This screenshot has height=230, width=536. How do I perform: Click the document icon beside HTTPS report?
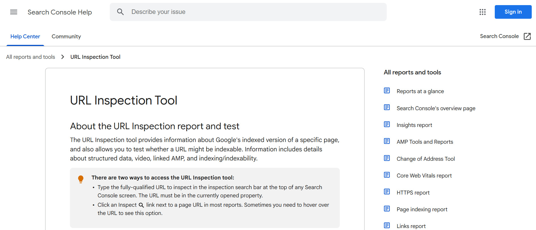pos(387,192)
